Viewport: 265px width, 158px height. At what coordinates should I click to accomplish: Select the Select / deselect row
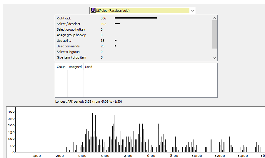tap(134, 24)
